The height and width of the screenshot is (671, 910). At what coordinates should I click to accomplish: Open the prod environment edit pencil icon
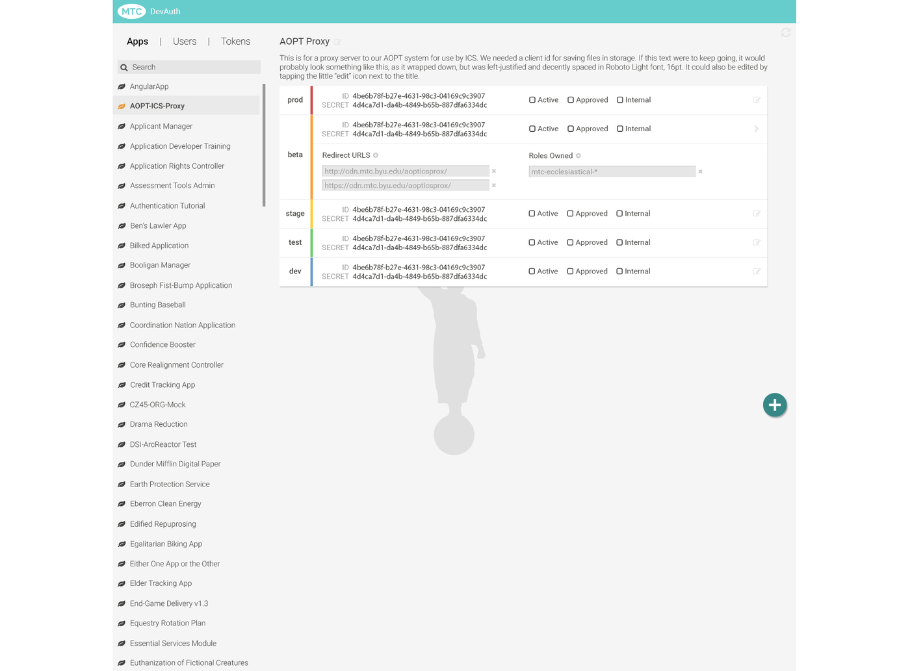[x=757, y=99]
